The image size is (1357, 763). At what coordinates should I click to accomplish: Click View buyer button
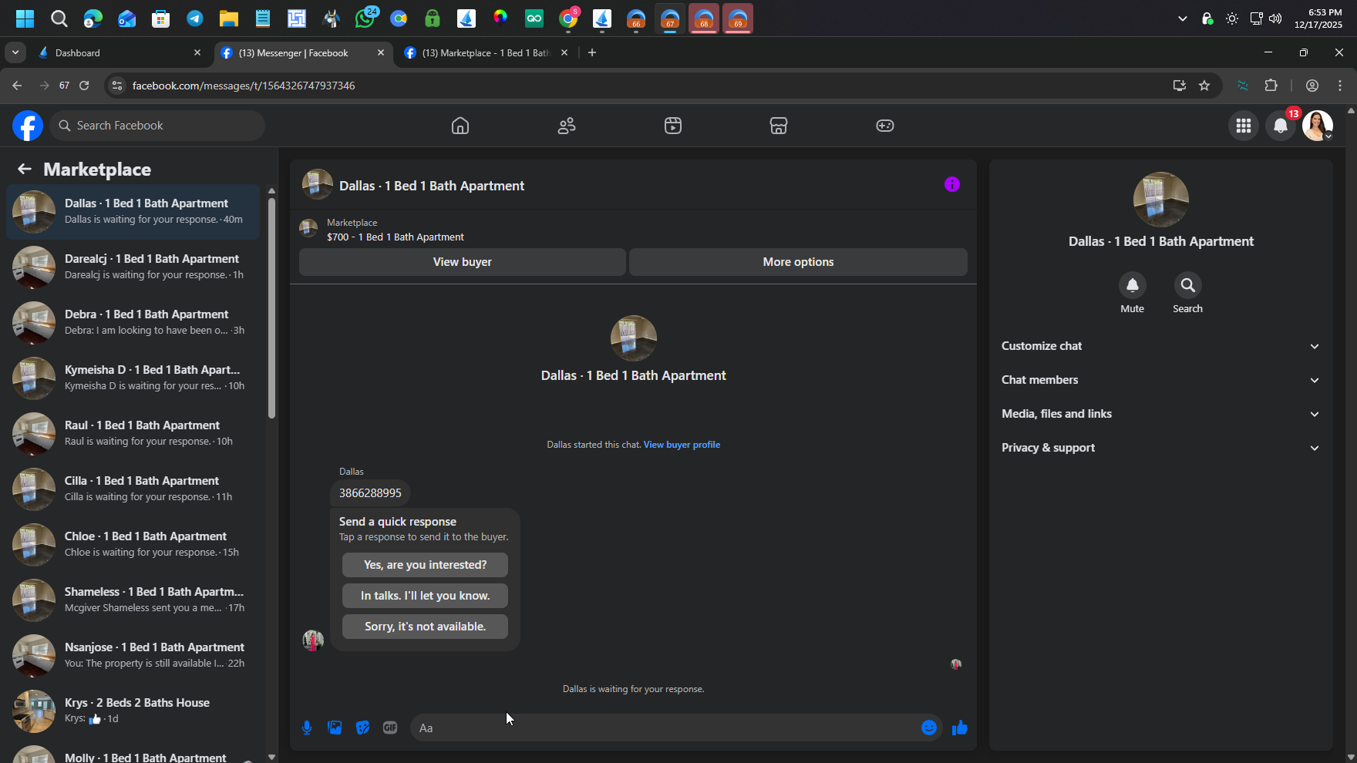463,262
